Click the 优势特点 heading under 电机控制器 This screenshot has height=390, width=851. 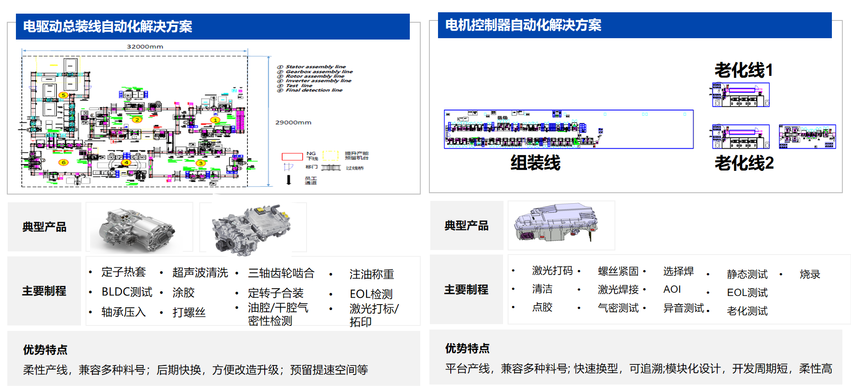(x=468, y=348)
